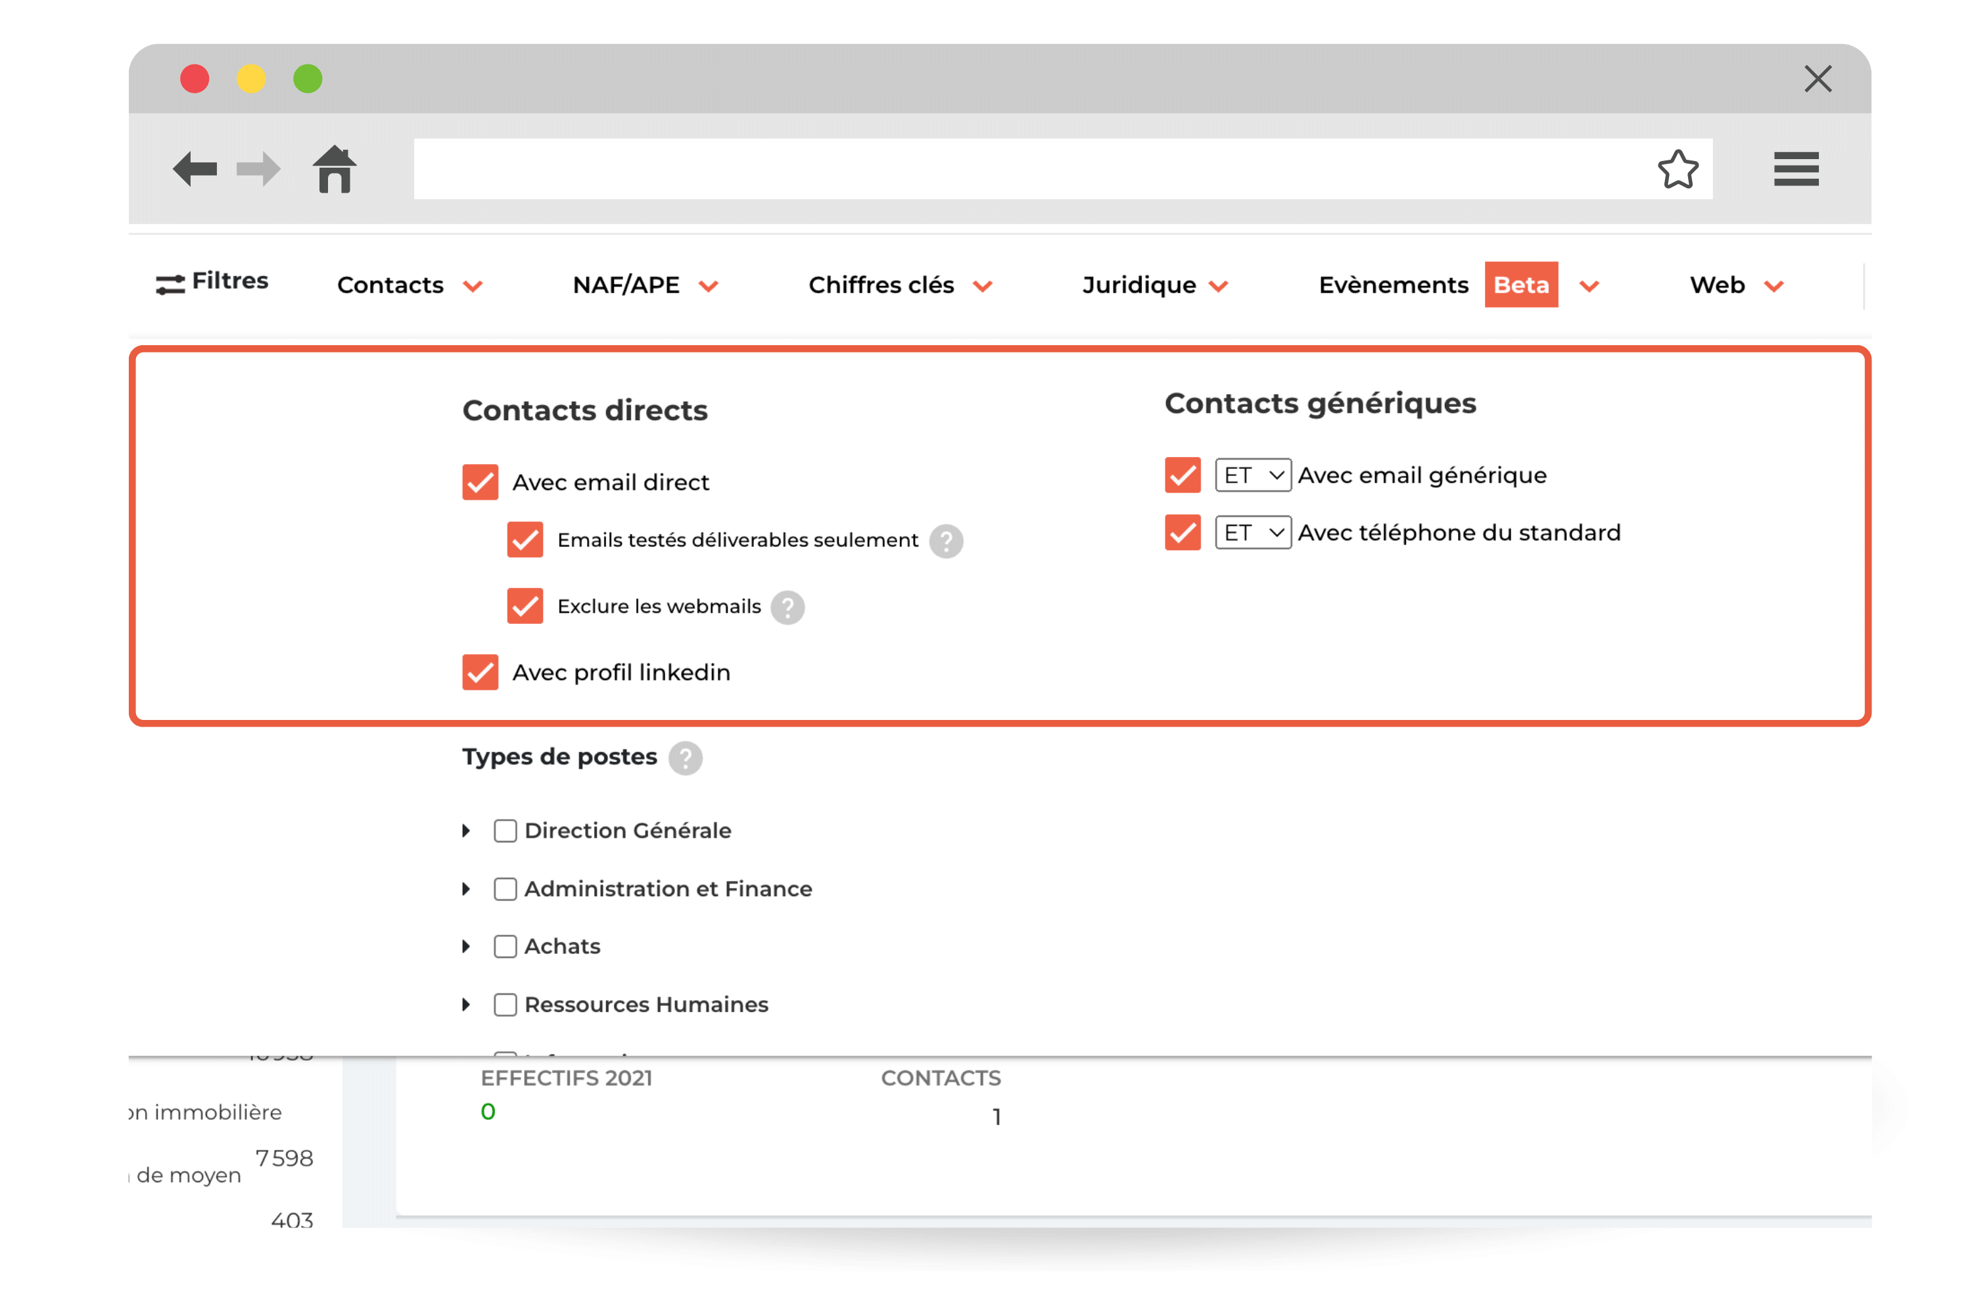Go to the home page icon
Screen dimensions: 1972x1315
pyautogui.click(x=335, y=170)
